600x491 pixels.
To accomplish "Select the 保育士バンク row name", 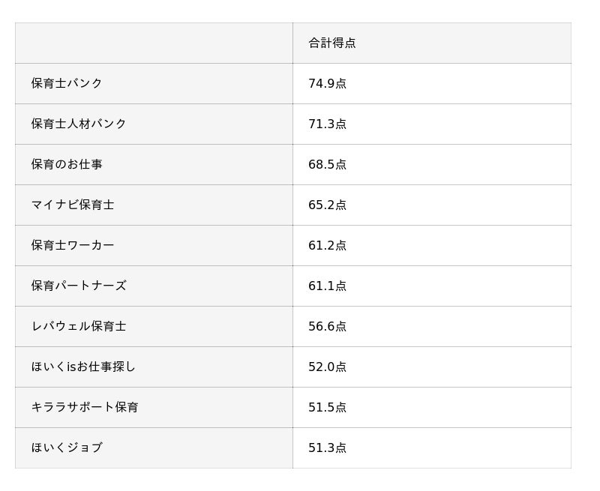I will click(67, 83).
